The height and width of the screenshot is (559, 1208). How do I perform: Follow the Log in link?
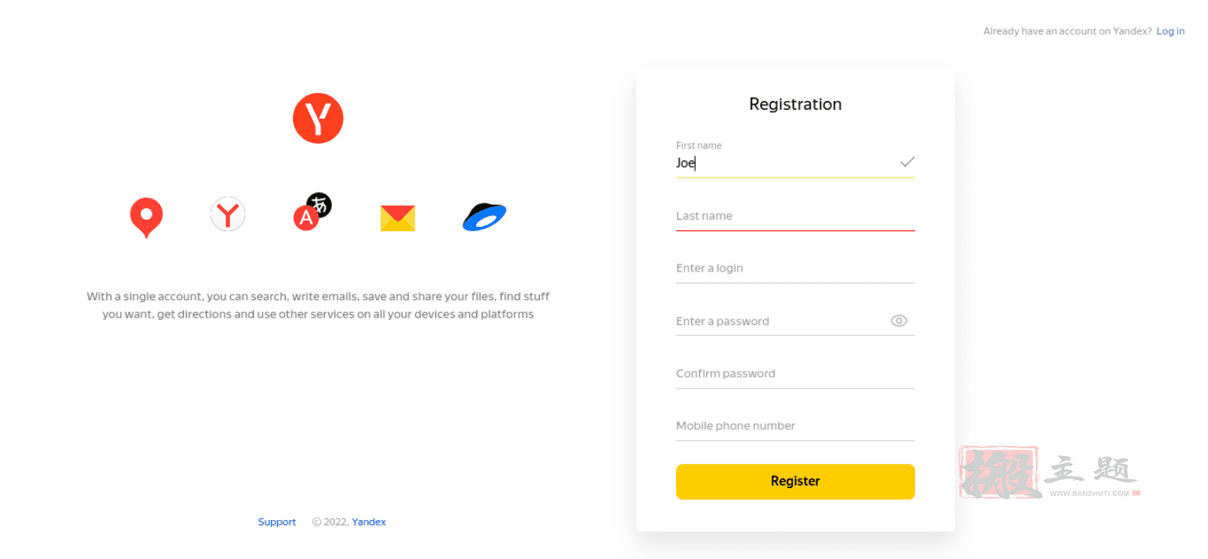[1171, 31]
